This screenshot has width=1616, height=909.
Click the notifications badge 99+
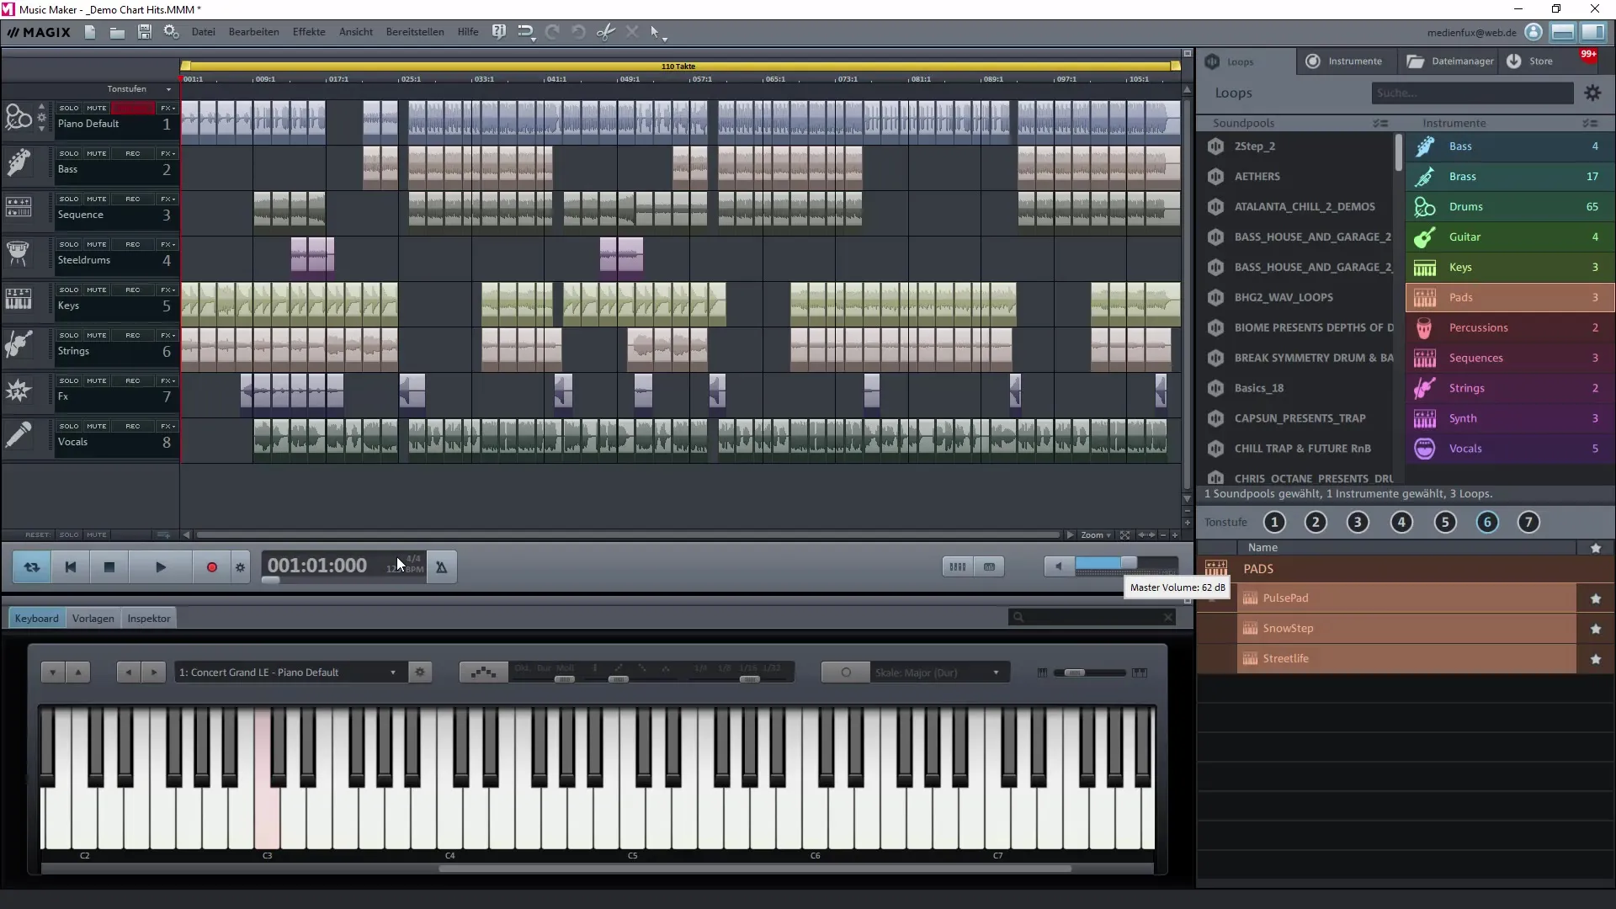[x=1588, y=55]
